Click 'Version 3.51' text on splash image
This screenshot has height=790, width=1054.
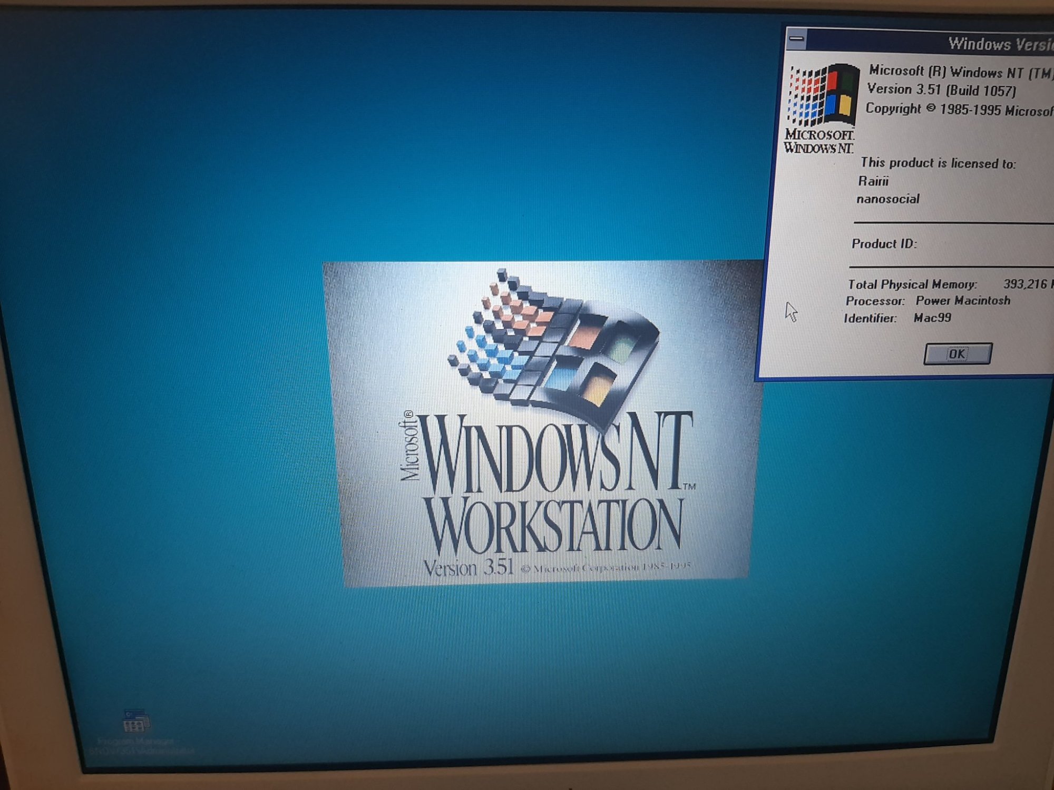tap(469, 568)
